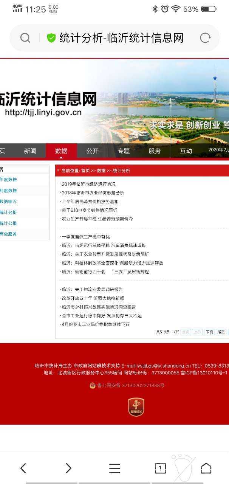The width and height of the screenshot is (229, 484).
Task: Open the 新闻 navigation tab
Action: pos(30,151)
